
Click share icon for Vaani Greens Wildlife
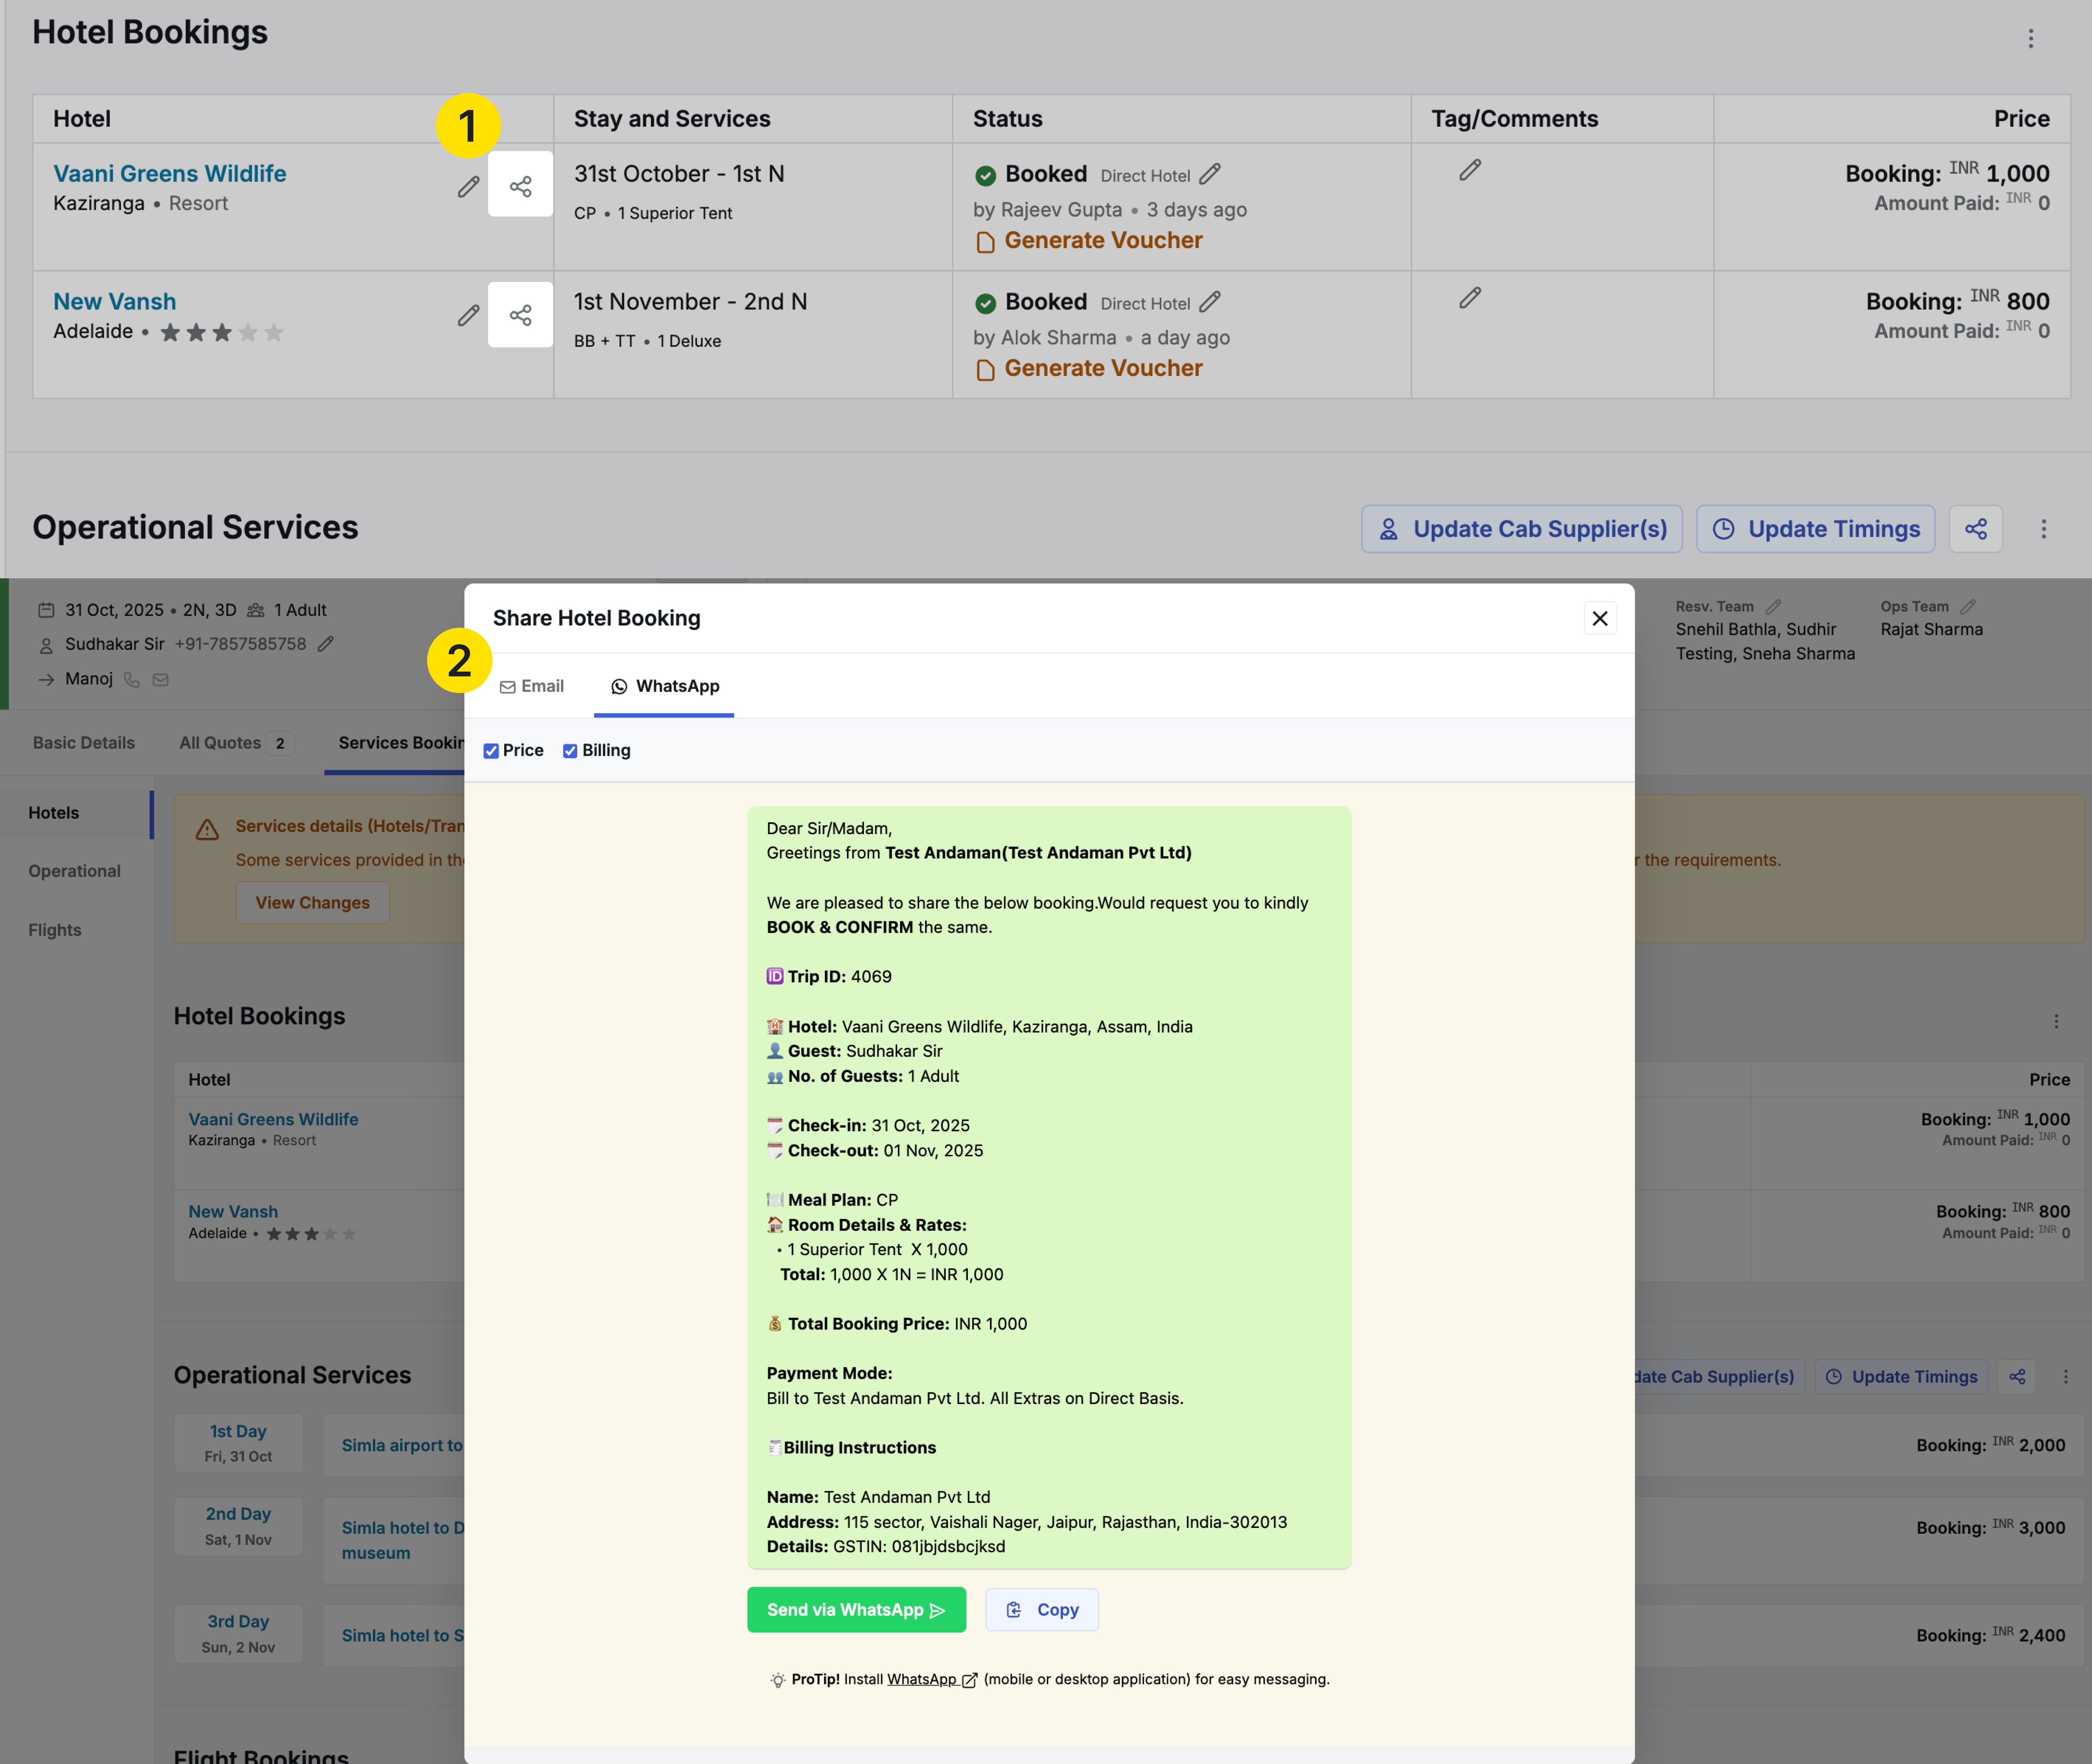520,186
